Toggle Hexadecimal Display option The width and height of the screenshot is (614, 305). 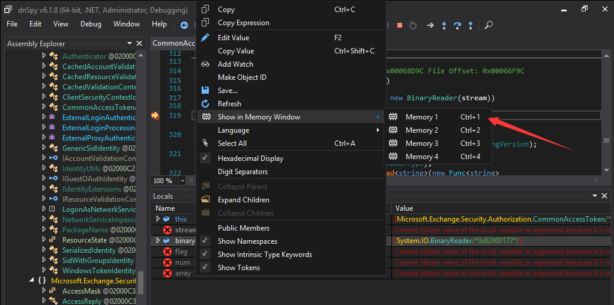coord(291,158)
